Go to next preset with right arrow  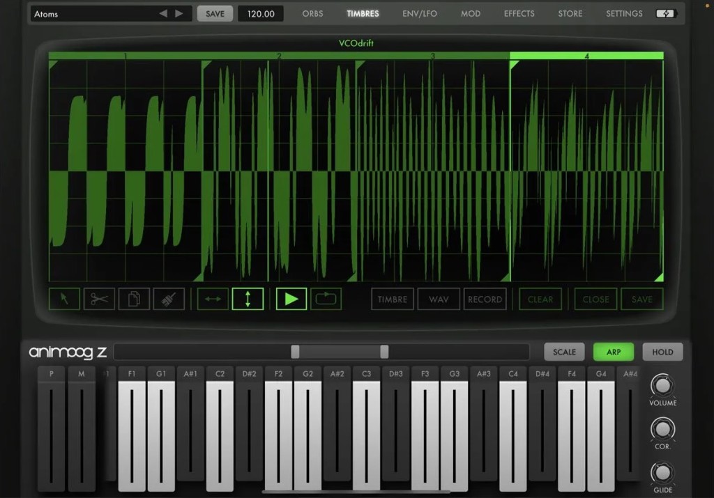point(179,14)
